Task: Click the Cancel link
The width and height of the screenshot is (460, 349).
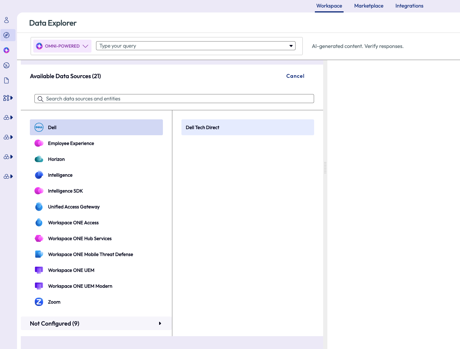Action: click(295, 76)
